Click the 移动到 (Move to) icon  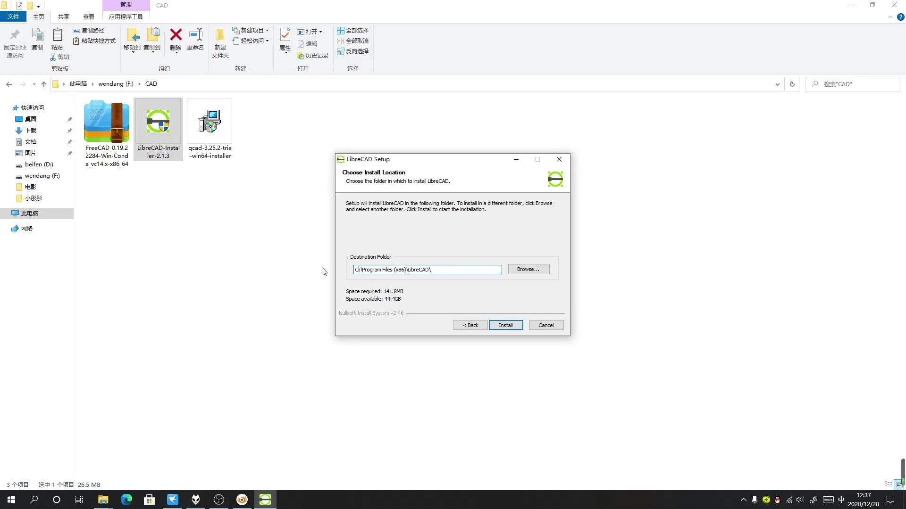[133, 40]
